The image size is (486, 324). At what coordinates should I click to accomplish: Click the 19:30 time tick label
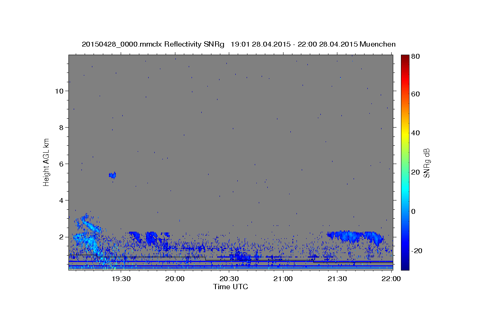tap(121, 279)
